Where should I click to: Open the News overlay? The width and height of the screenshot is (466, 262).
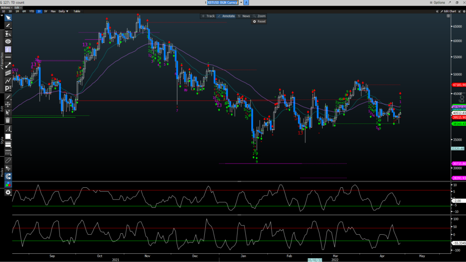[244, 16]
